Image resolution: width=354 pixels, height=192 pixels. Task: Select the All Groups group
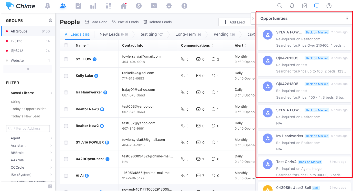pyautogui.click(x=28, y=31)
